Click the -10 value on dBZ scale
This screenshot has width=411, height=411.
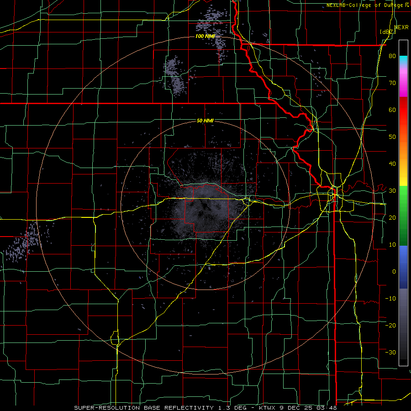coord(390,298)
